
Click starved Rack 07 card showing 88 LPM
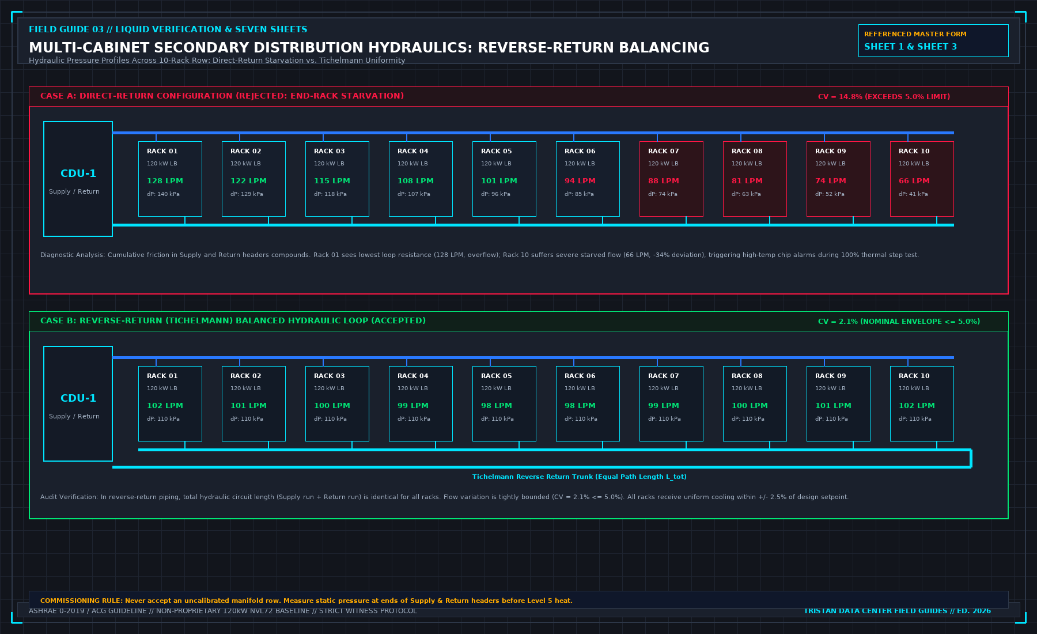(671, 179)
